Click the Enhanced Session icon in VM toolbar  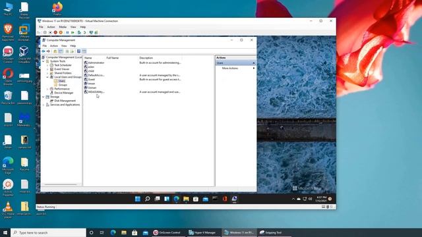pyautogui.click(x=91, y=32)
